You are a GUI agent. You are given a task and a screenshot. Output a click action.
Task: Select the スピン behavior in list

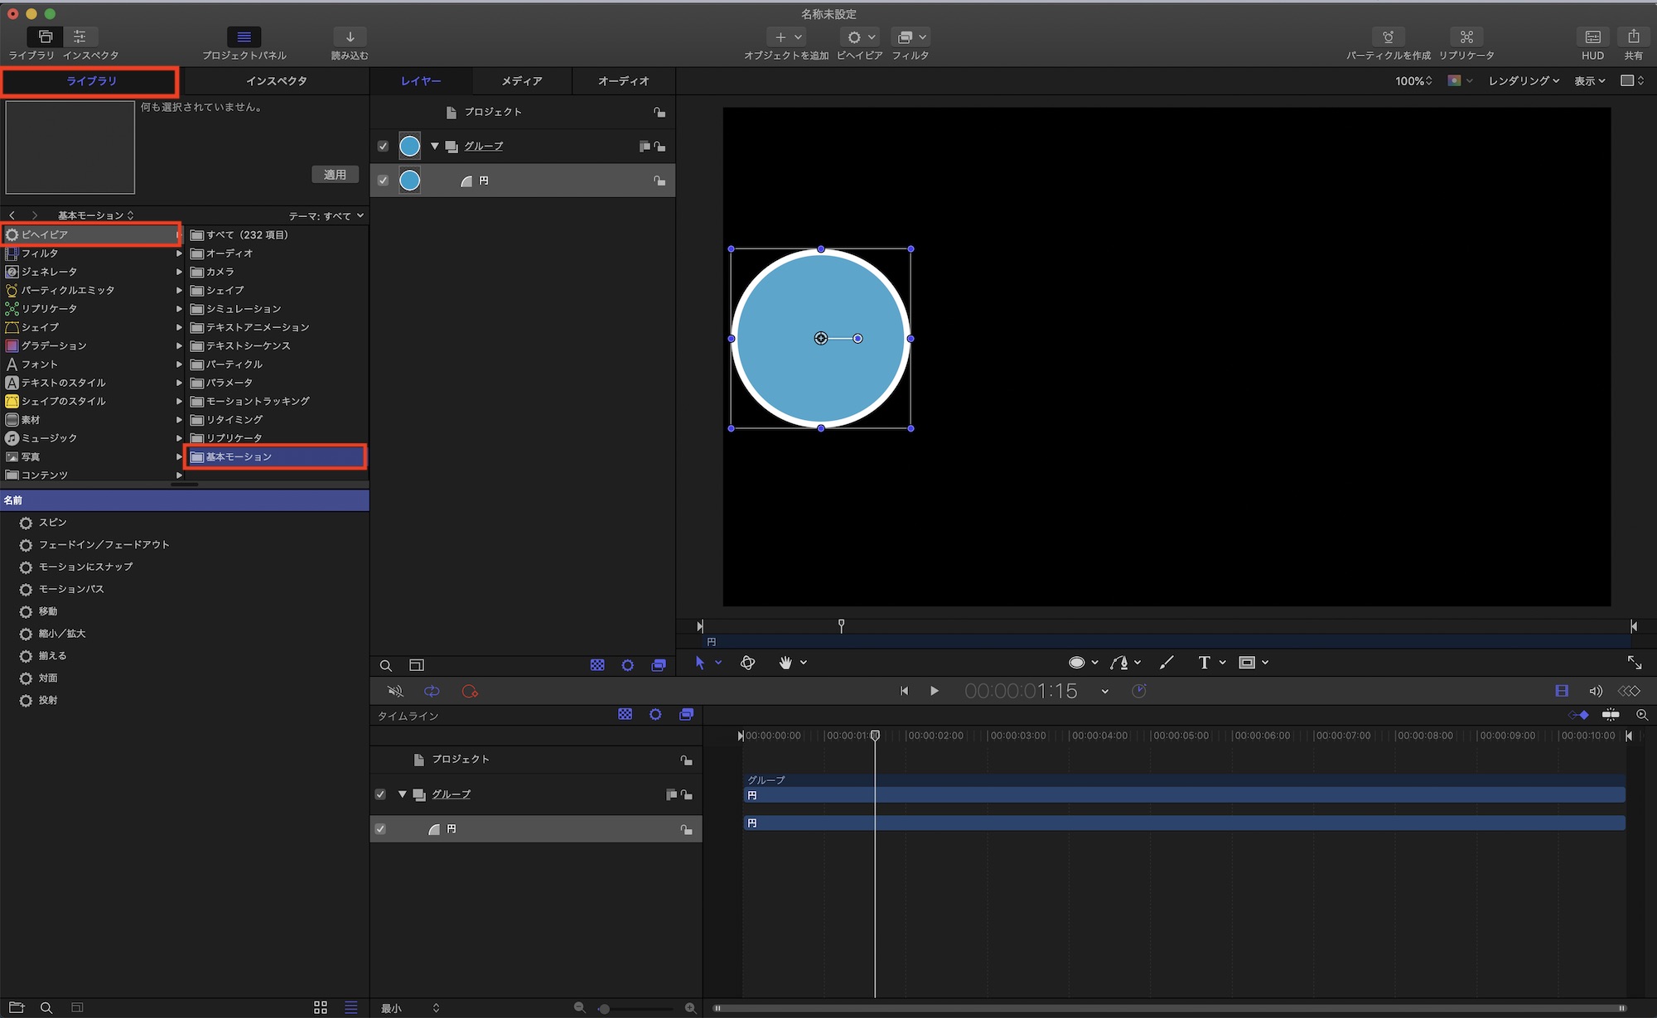(x=52, y=523)
